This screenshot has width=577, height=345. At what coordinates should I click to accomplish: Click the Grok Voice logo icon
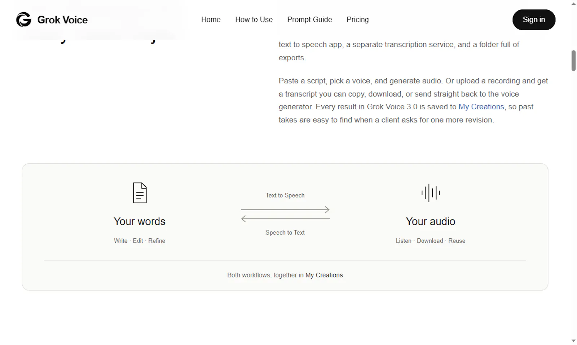pyautogui.click(x=24, y=19)
